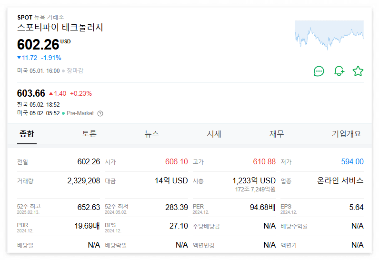Click the PBR value 19.69배
The image size is (379, 260).
tap(87, 226)
